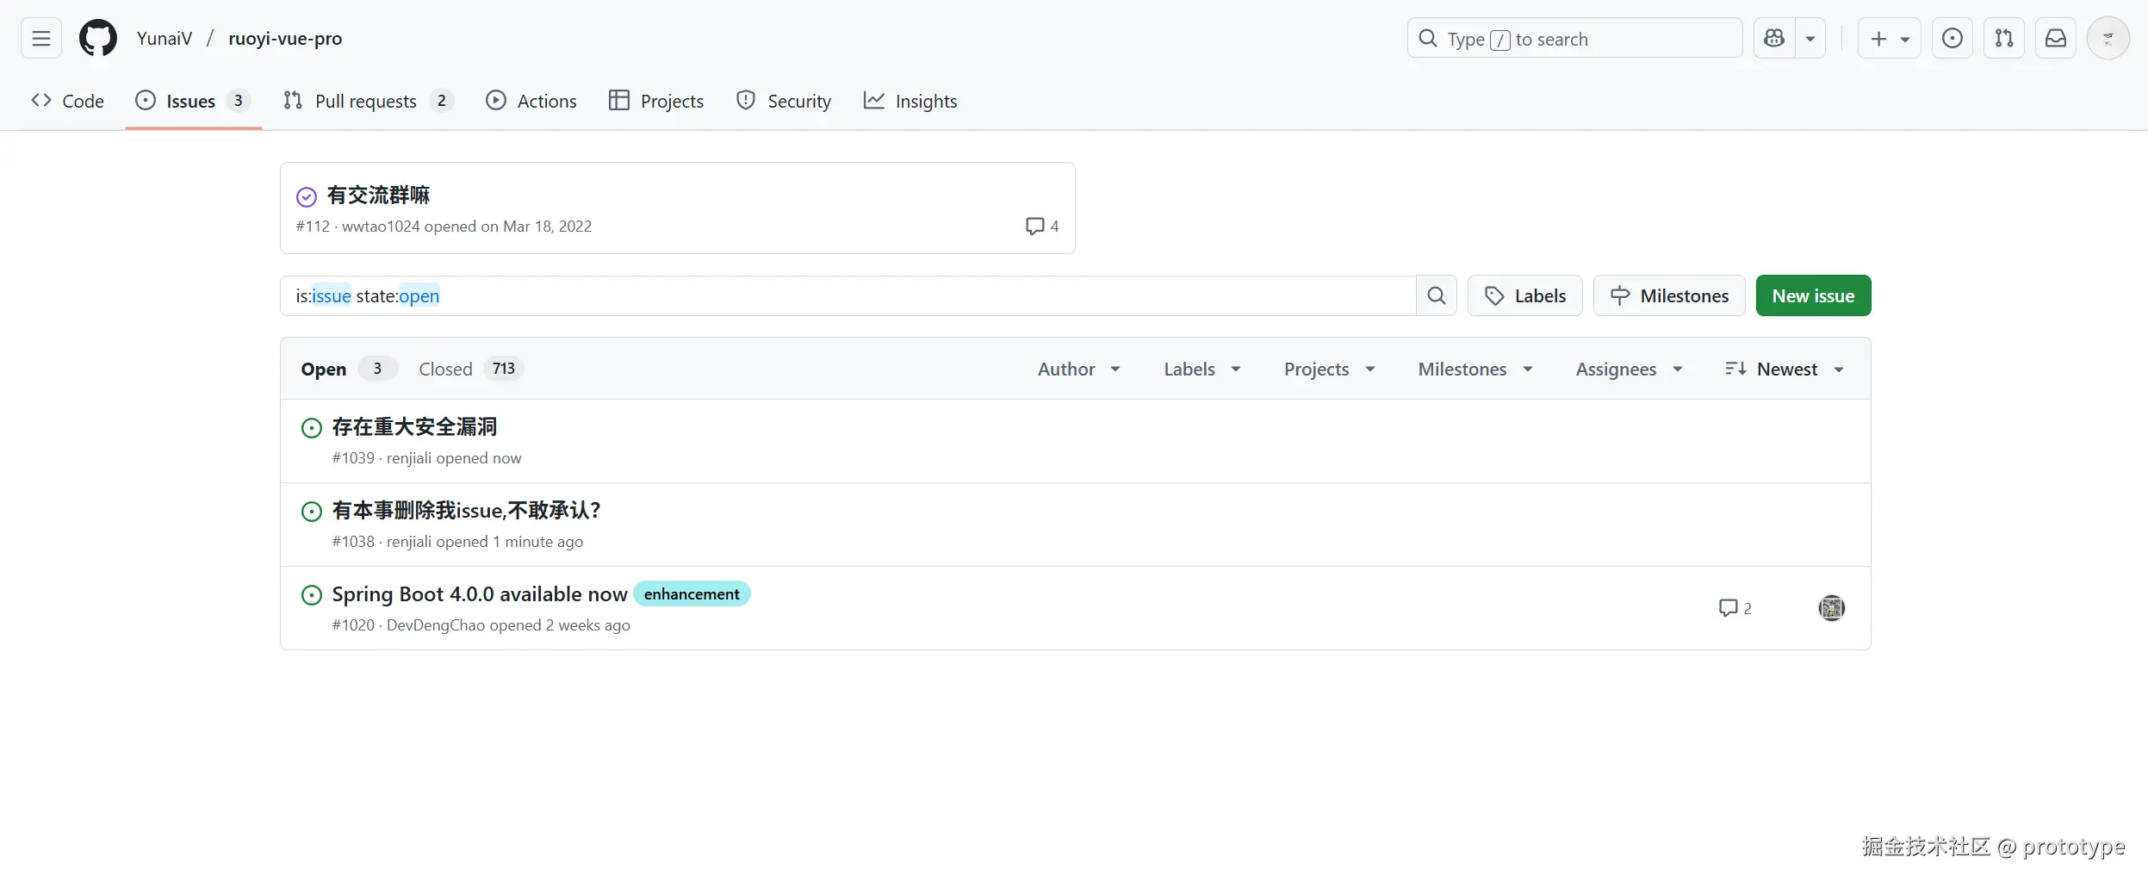Click the closed-issue icon on pinned issue #112
Screen dimensions: 2148x882
[307, 197]
